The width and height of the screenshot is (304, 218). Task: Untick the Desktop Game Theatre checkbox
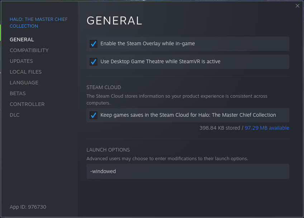(94, 62)
